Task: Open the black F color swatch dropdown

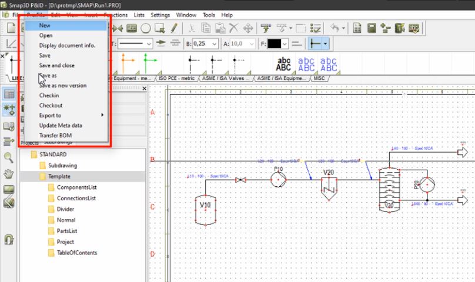Action: click(285, 43)
